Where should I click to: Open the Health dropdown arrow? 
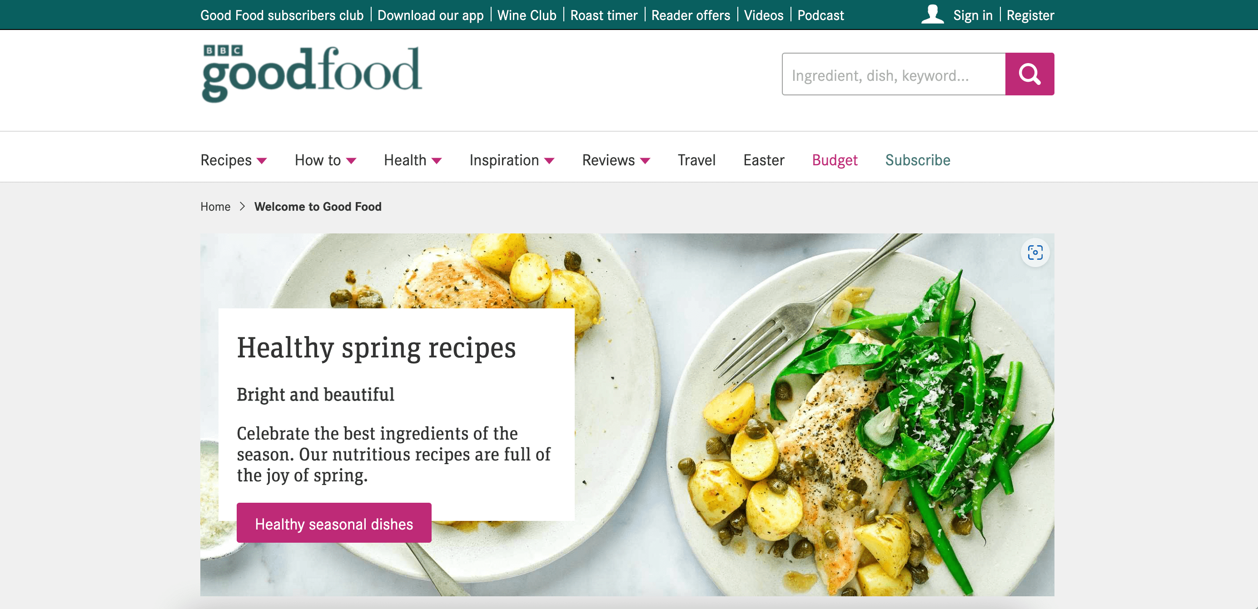click(437, 161)
